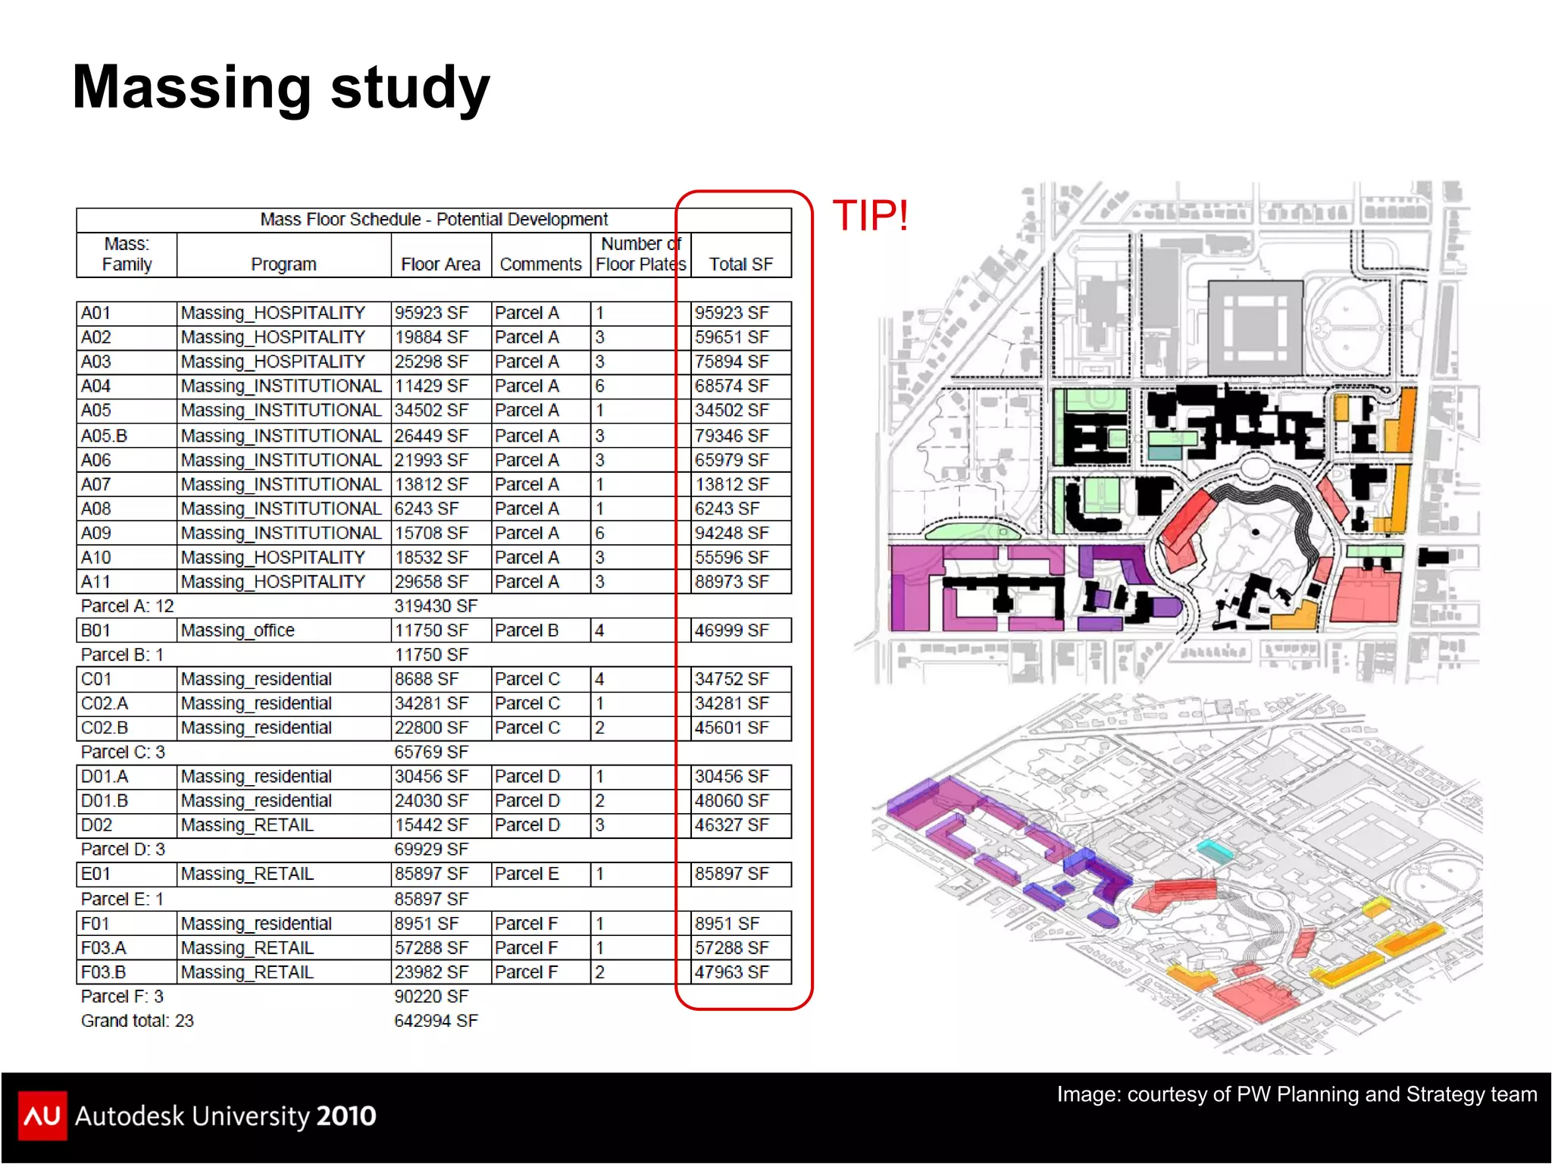Click the Mass: Family column header

[x=127, y=255]
